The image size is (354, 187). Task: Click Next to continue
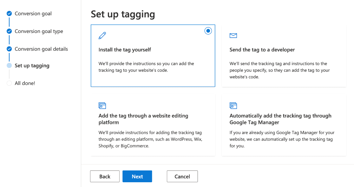pos(137,176)
